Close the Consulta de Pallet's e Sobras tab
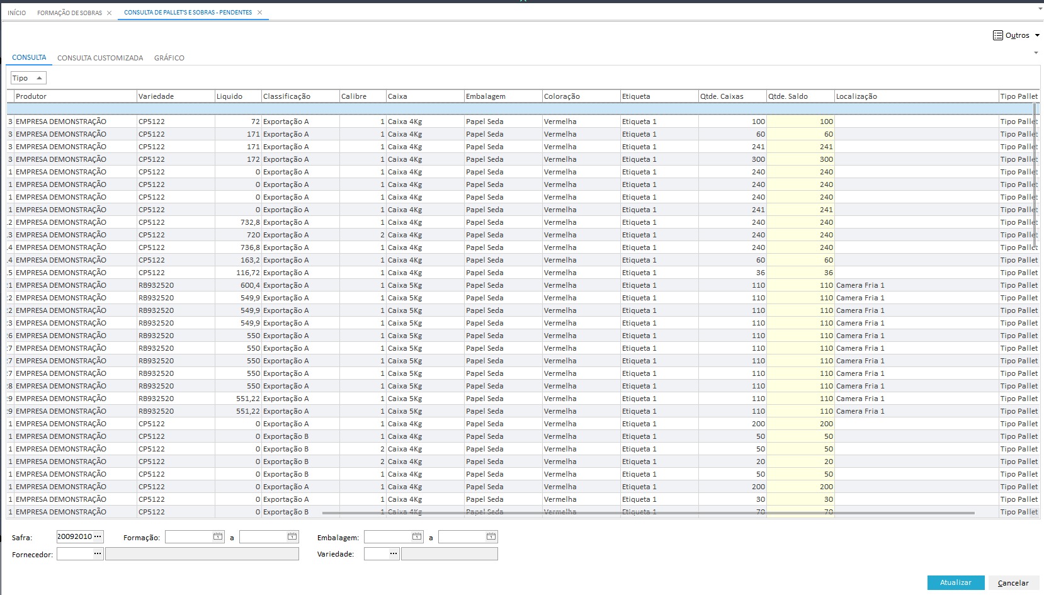 coord(259,13)
